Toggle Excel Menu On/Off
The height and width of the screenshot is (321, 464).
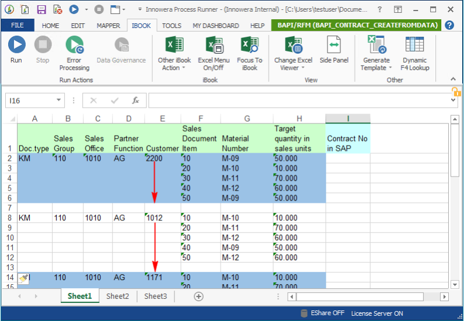[214, 50]
